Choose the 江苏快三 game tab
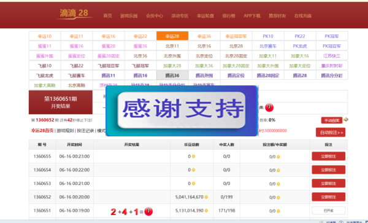This screenshot has height=223, width=368. tap(332, 56)
